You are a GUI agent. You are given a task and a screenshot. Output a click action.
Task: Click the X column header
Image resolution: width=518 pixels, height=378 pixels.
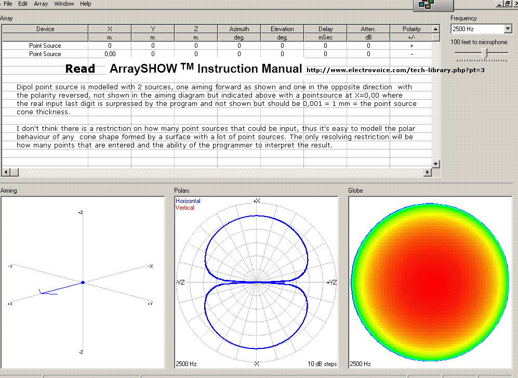tap(110, 29)
